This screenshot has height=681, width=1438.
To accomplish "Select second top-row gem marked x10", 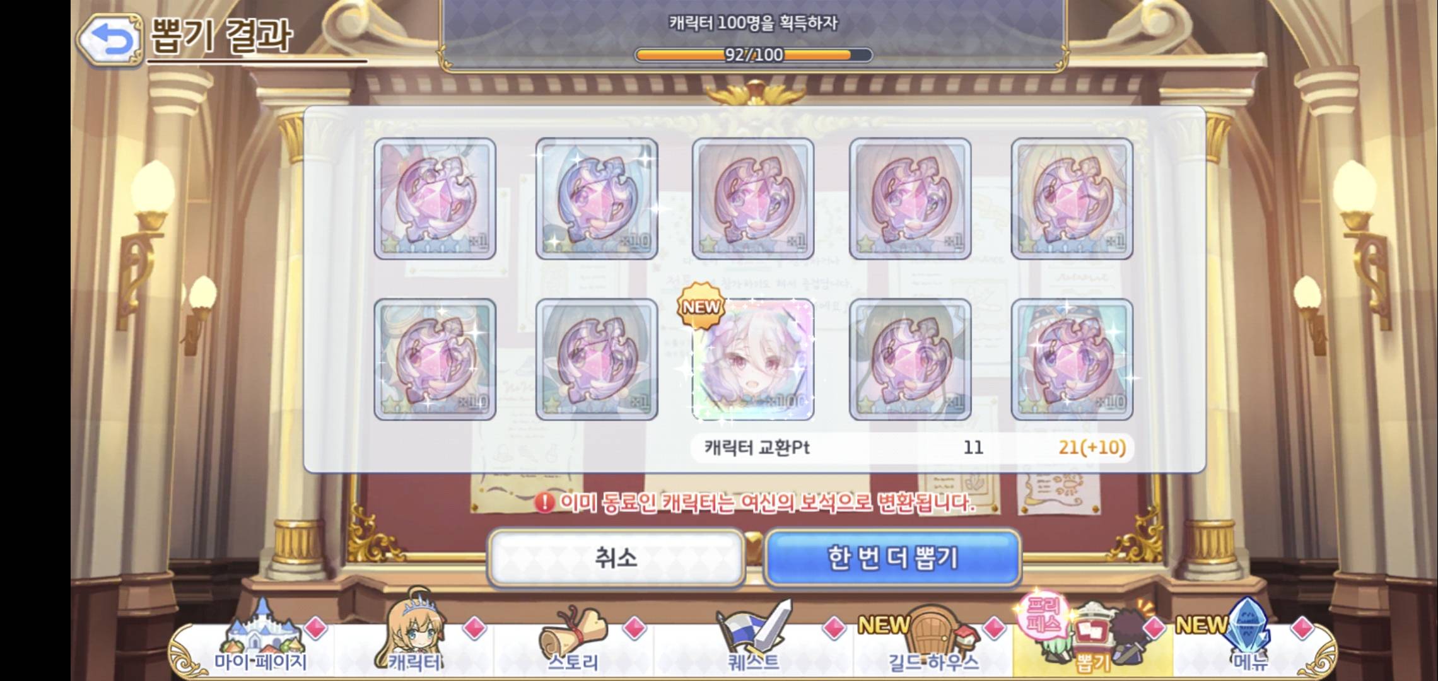I will coord(597,199).
